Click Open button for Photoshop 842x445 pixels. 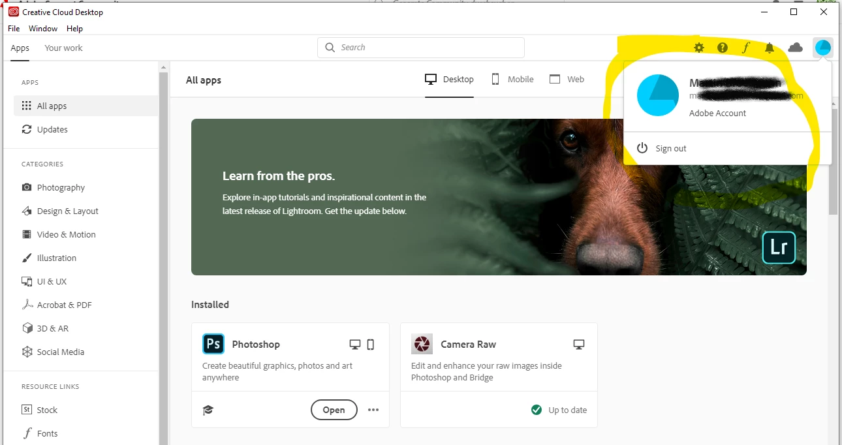(x=334, y=410)
